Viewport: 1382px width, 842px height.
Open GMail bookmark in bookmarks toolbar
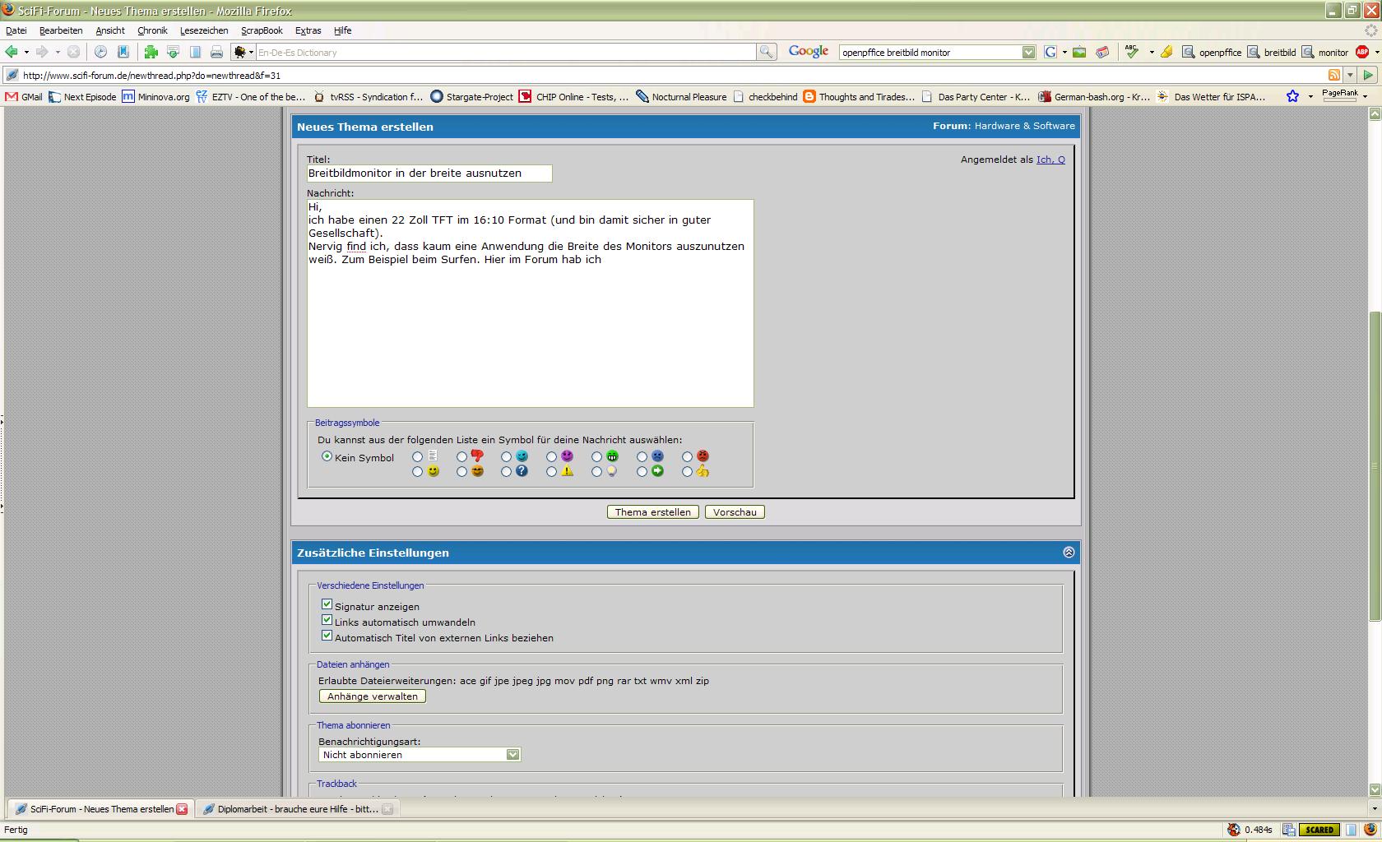(24, 96)
